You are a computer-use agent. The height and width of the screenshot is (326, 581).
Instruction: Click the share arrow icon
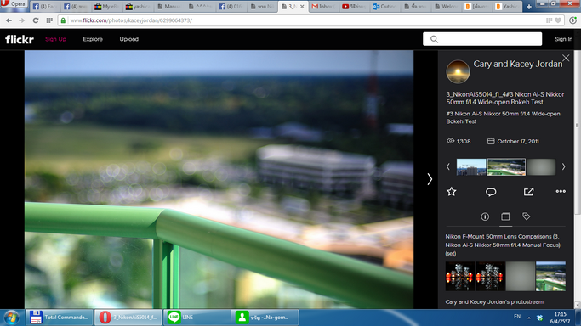528,192
